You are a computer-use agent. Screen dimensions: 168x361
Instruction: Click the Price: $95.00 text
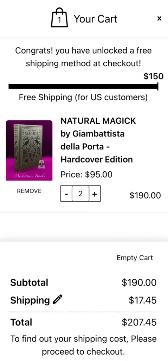pos(86,175)
